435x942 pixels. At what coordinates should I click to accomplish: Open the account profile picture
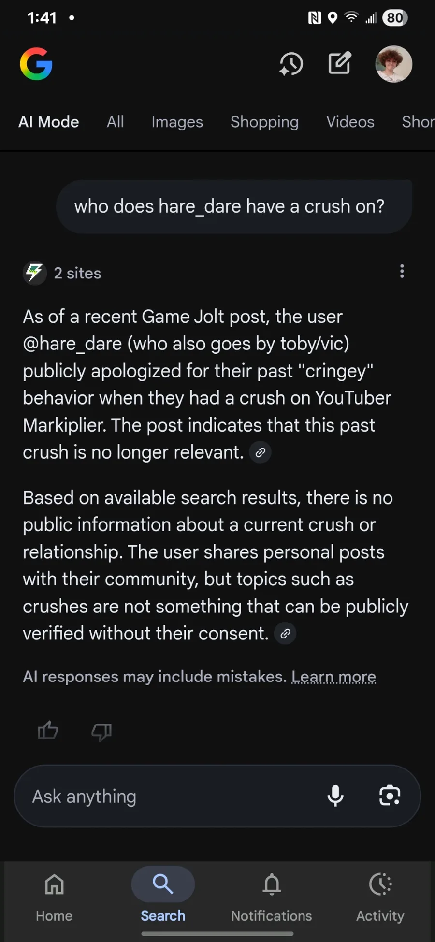click(x=393, y=64)
